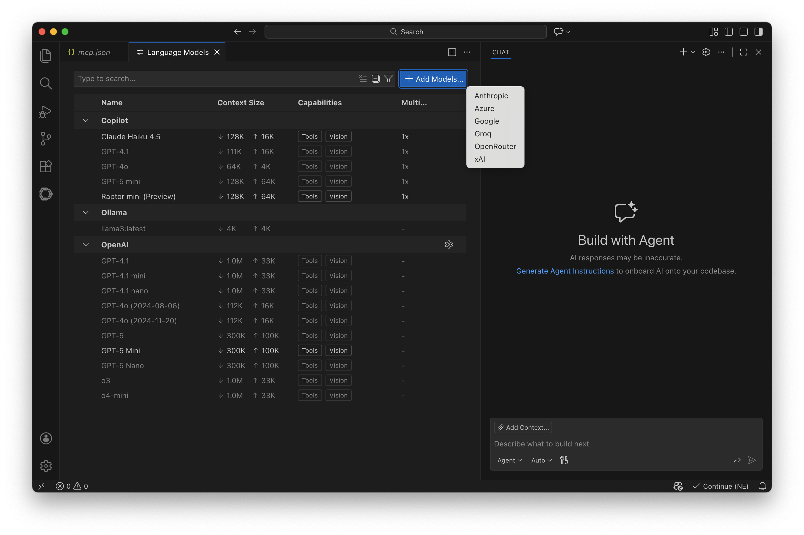Open Generate Agent Instructions link
Viewport: 804px width, 535px height.
[565, 271]
